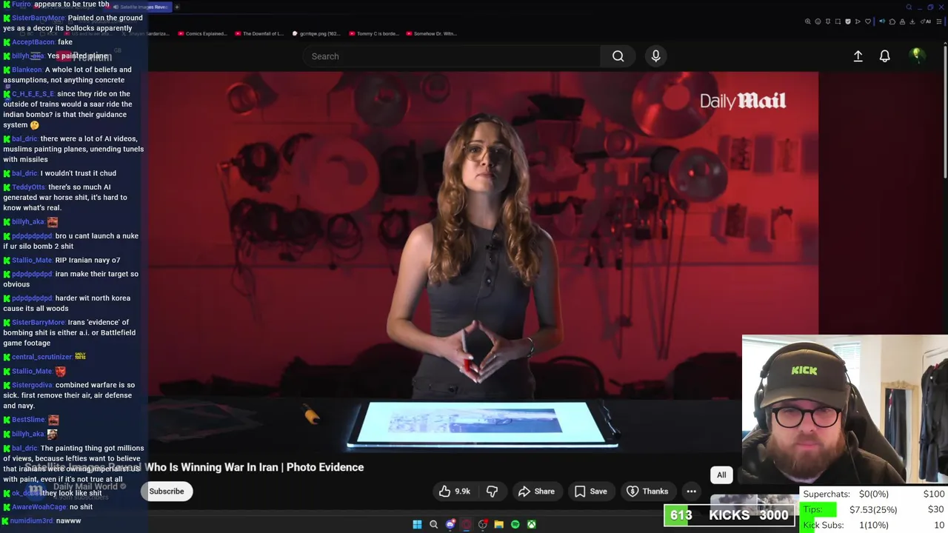Open Discord from the taskbar
This screenshot has width=948, height=533.
[450, 524]
